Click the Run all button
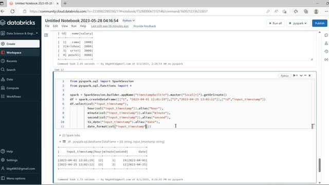329x185 pixels. tap(276, 23)
